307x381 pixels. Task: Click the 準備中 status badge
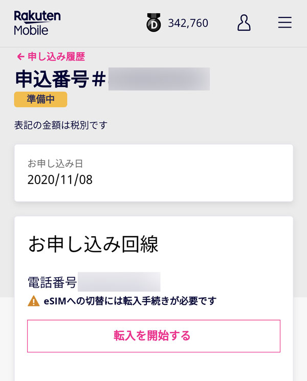40,99
